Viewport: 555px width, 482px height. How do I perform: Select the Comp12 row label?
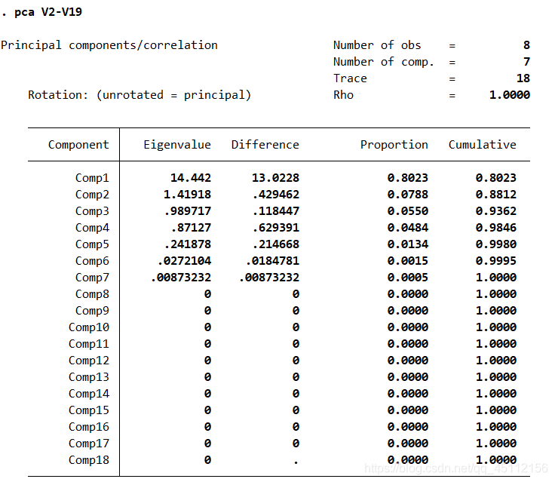click(89, 361)
